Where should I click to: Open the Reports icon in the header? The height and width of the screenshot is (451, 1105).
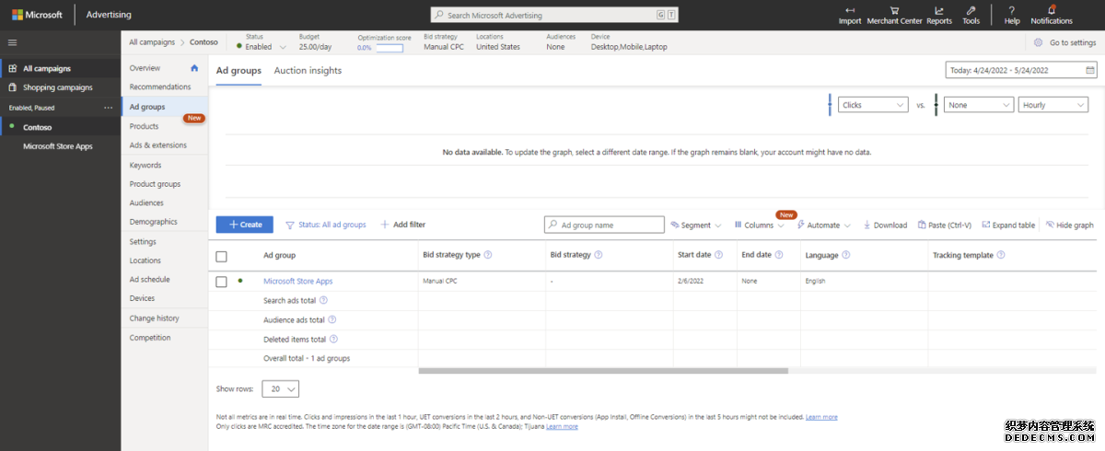coord(939,10)
